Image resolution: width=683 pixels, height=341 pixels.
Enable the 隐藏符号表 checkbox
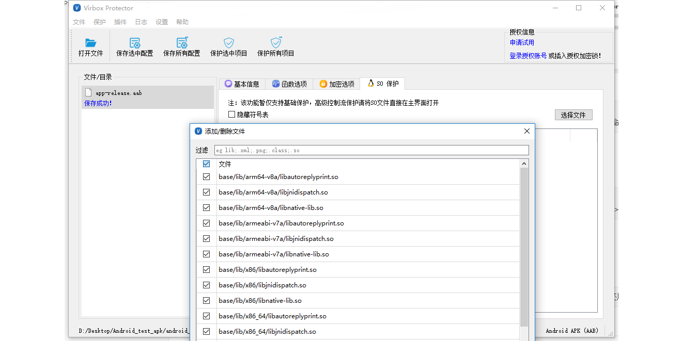[231, 114]
